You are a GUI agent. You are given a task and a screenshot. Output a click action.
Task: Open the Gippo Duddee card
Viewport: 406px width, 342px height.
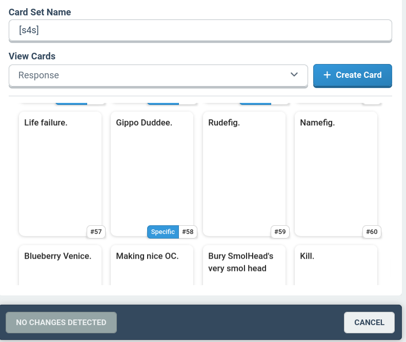pos(152,174)
